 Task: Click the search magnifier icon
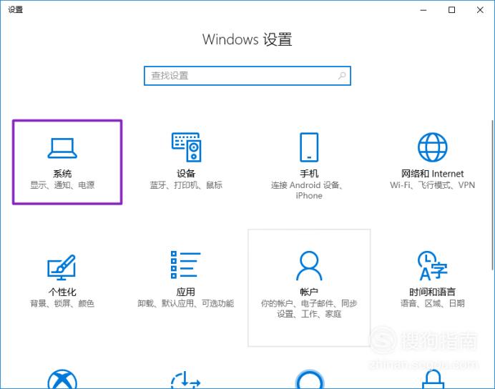pyautogui.click(x=342, y=76)
